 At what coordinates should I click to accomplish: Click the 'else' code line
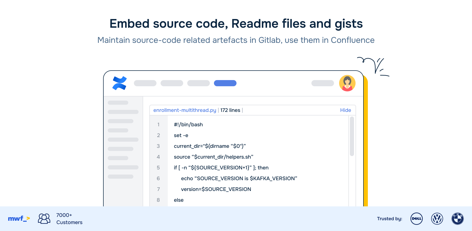[x=179, y=200]
